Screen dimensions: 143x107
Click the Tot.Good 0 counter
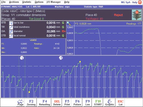point(36,19)
